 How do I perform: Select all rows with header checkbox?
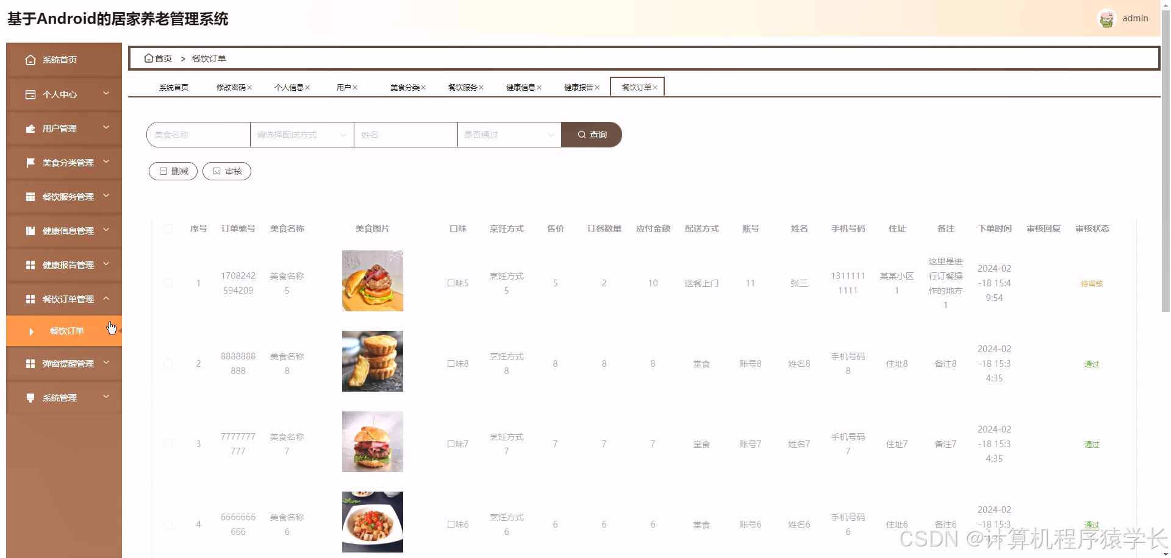click(168, 228)
